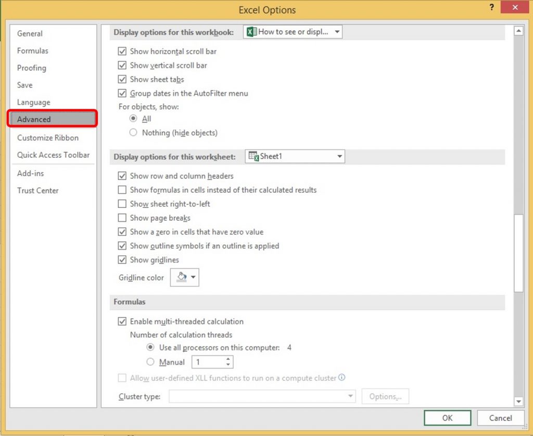
Task: Click the scrollbar up arrow
Action: coord(518,31)
